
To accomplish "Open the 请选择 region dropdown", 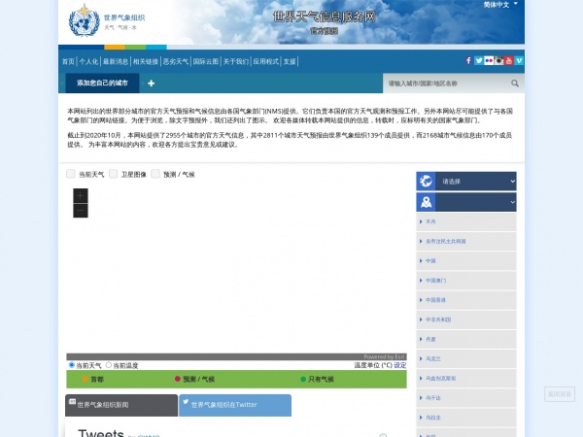I will click(x=475, y=182).
